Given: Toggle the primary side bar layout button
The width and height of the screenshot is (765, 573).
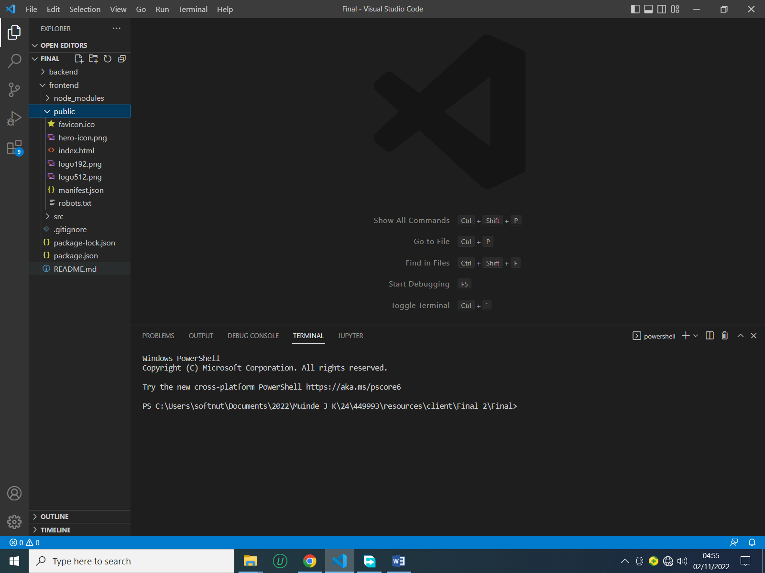Looking at the screenshot, I should [x=635, y=9].
